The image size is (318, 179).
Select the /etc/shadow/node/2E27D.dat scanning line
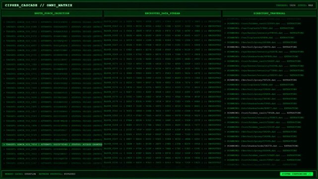click(261, 146)
